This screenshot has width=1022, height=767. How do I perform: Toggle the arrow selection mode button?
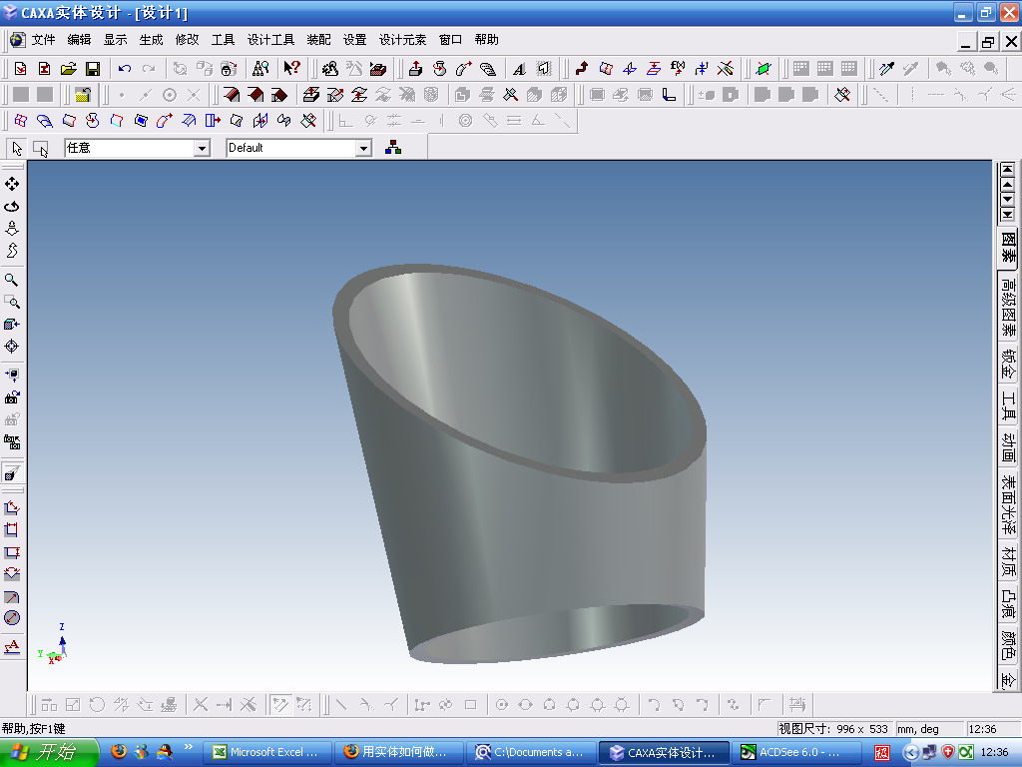(x=17, y=149)
